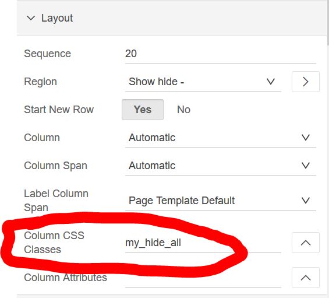Collapse the Layout section chevron
This screenshot has height=298, width=329.
pyautogui.click(x=31, y=18)
